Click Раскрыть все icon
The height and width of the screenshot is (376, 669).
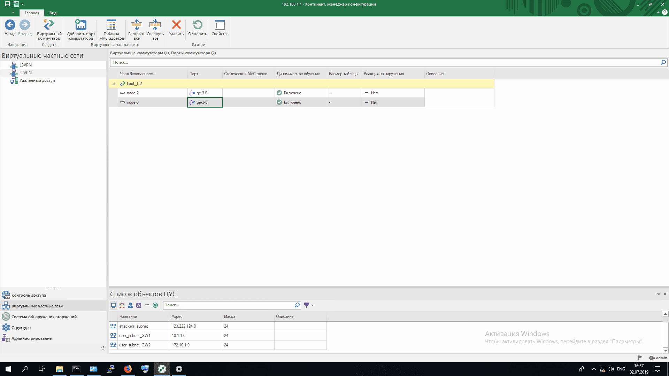(136, 25)
